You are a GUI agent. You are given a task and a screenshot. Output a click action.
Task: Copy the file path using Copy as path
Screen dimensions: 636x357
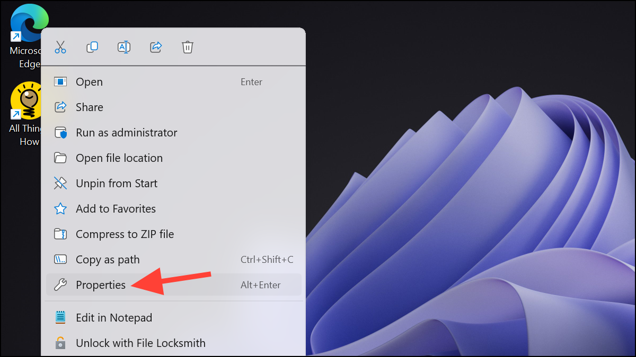pos(108,259)
